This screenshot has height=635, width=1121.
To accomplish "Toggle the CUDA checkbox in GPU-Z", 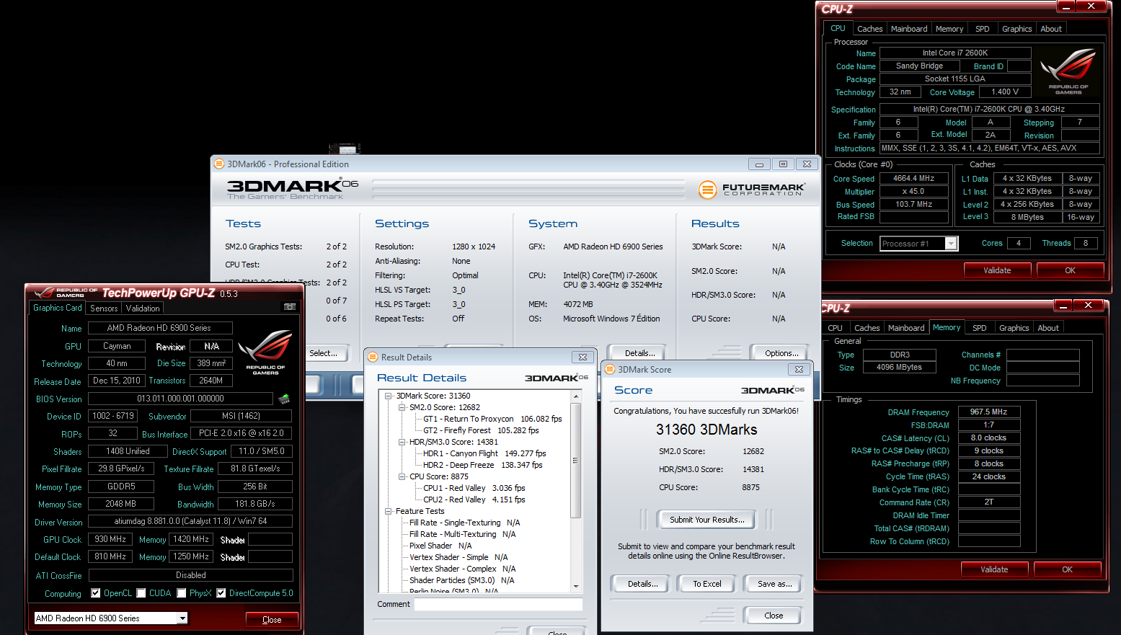I will (x=141, y=593).
